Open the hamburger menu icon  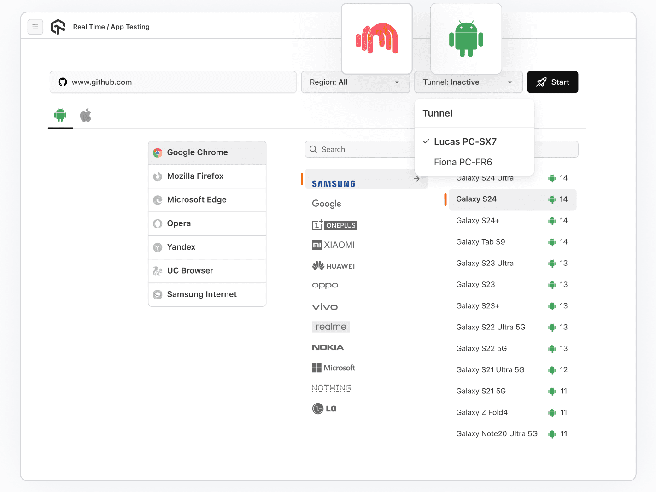[35, 27]
